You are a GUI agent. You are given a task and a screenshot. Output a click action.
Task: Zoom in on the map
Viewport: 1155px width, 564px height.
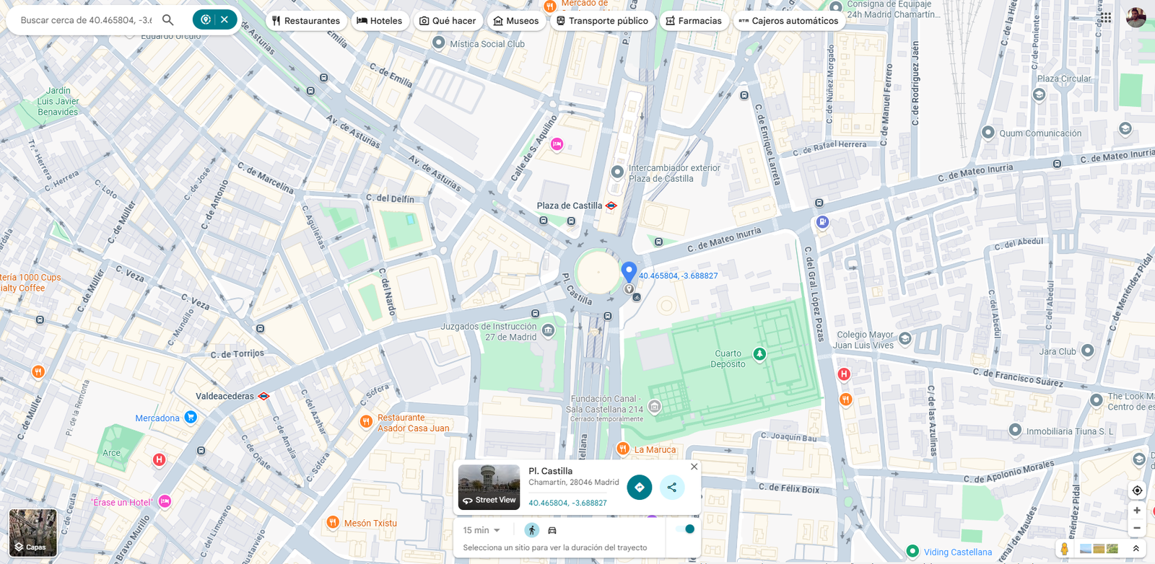(1137, 511)
